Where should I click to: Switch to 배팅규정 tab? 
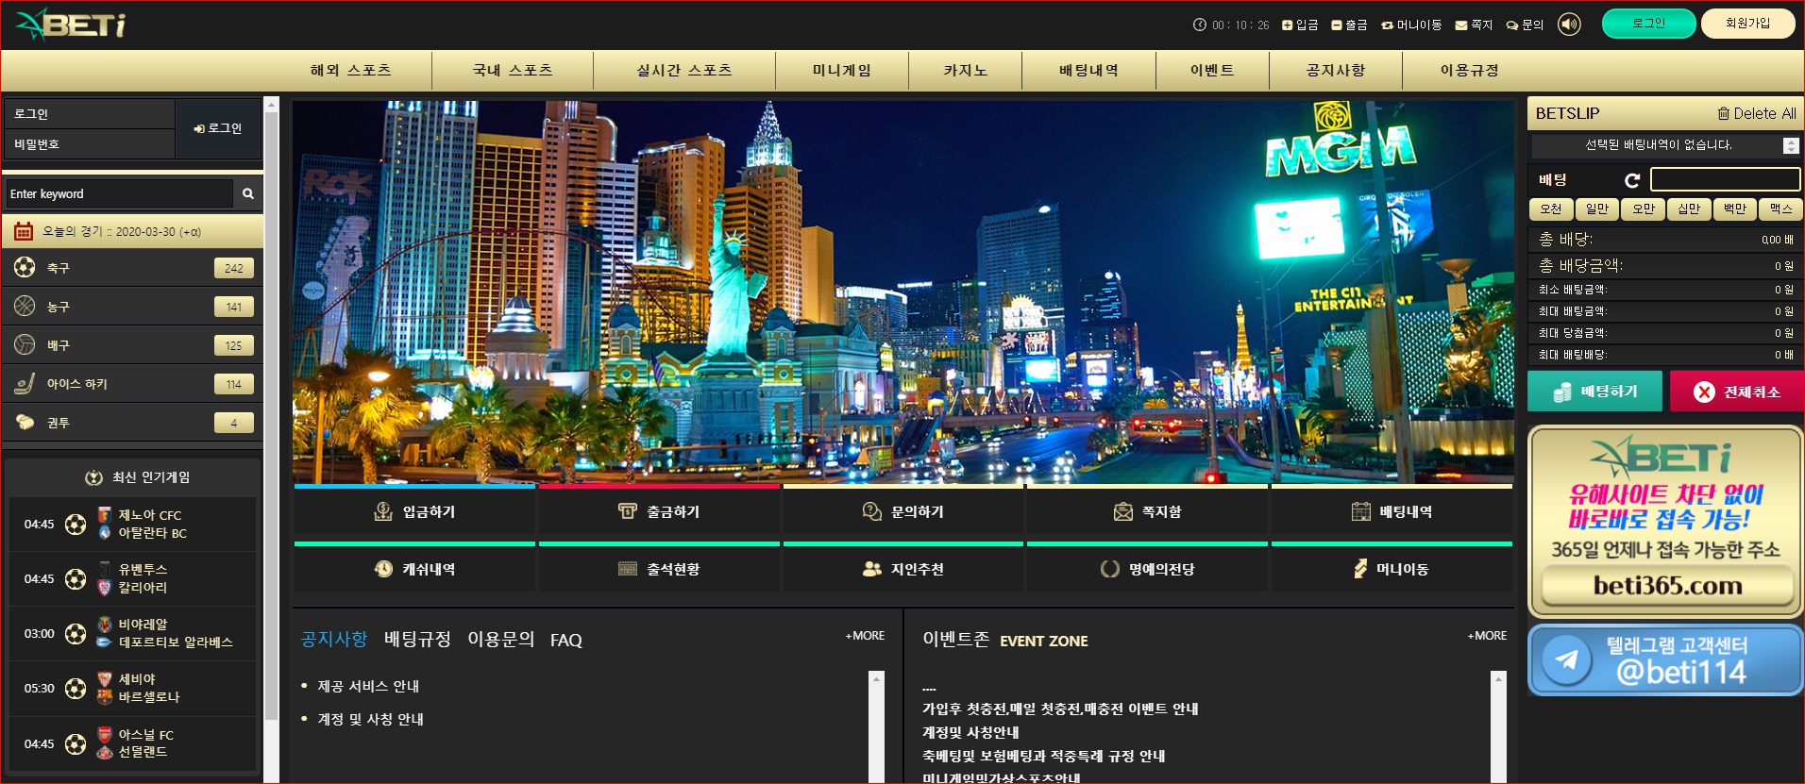tap(417, 640)
